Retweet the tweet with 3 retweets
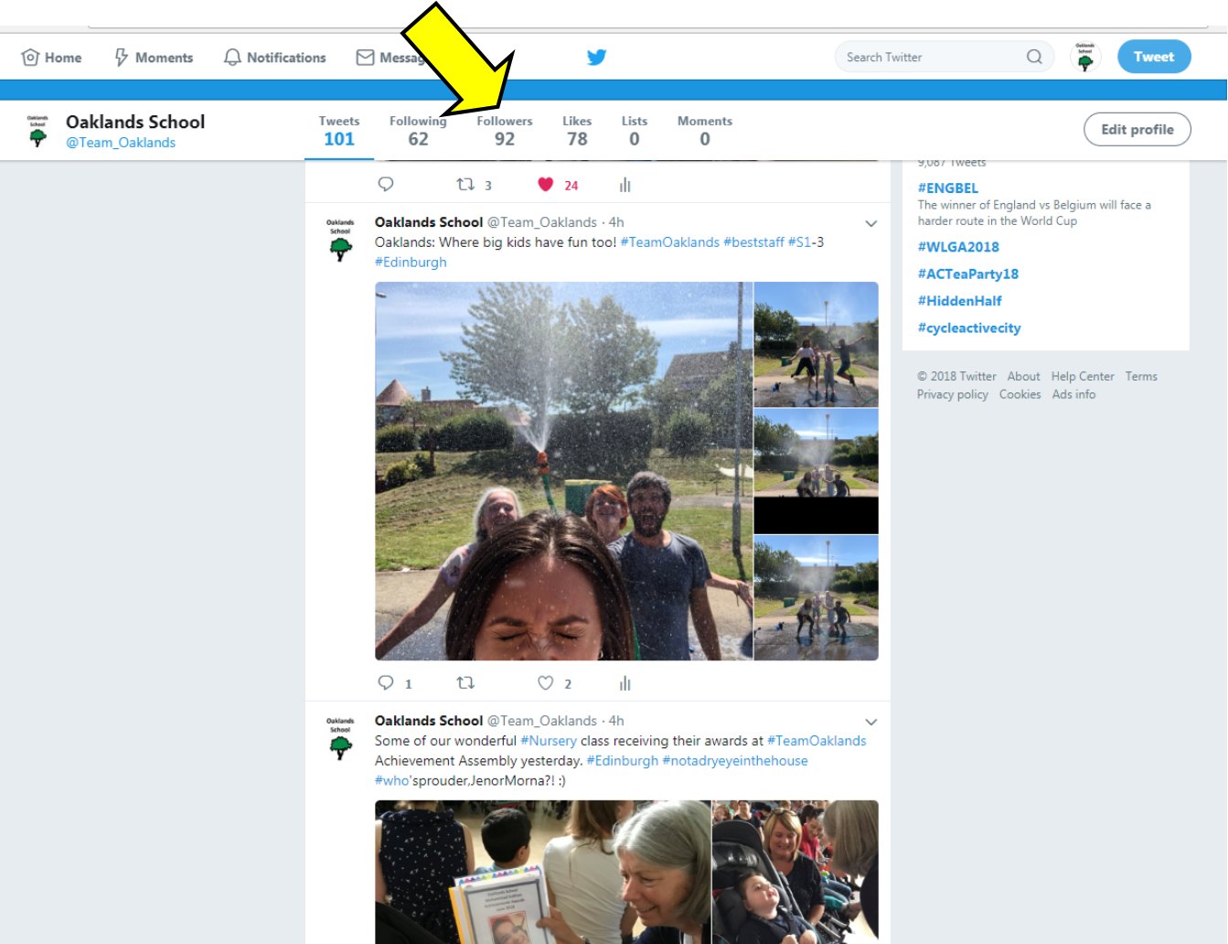 click(465, 185)
